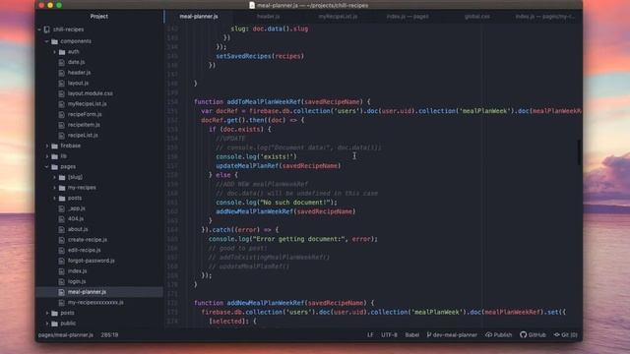The image size is (630, 354).
Task: Click the chili-recipes project repo icon
Action: coord(47,29)
